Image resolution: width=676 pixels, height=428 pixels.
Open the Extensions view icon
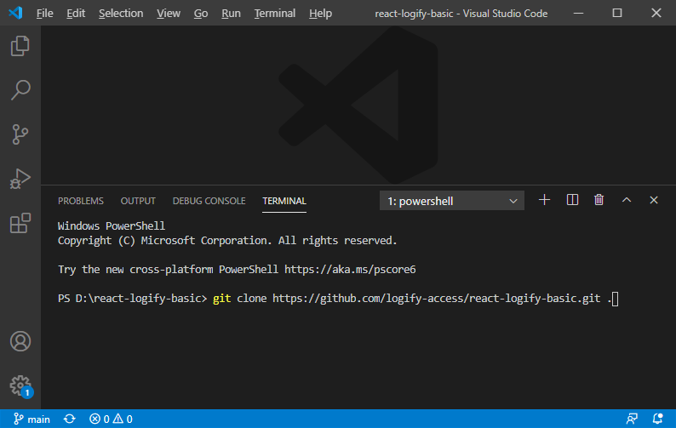click(x=20, y=223)
